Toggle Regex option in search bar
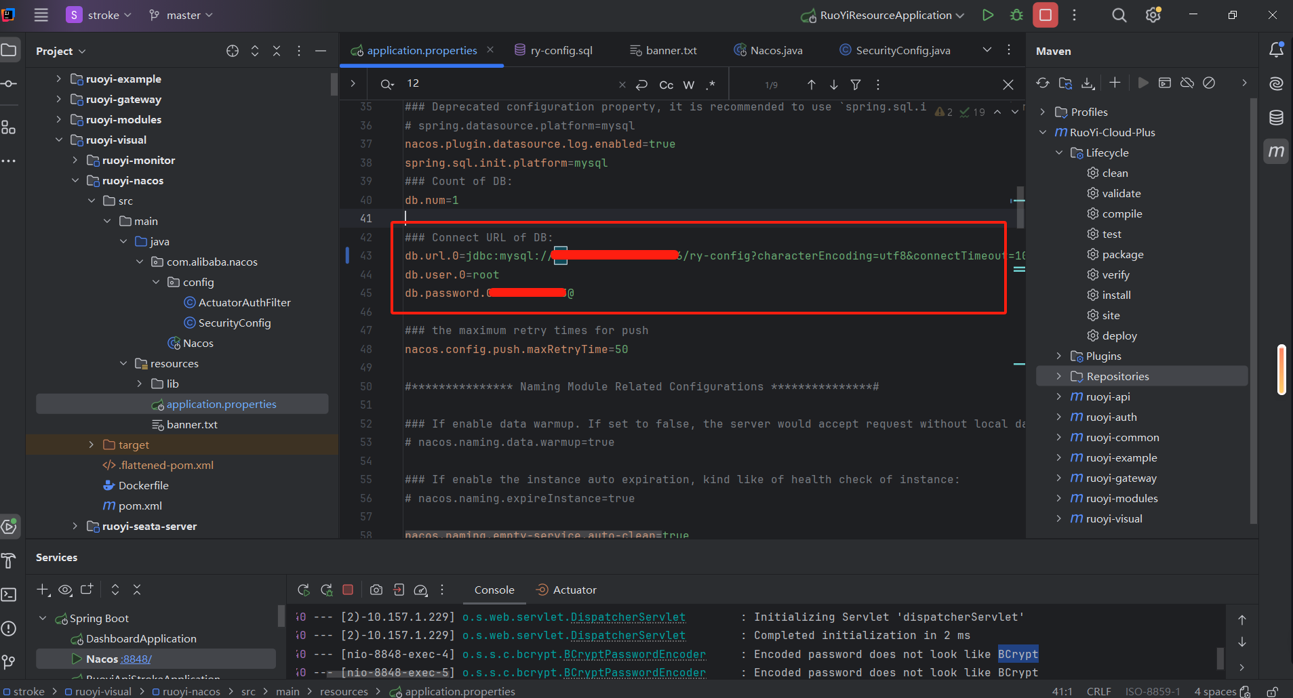 coord(711,85)
